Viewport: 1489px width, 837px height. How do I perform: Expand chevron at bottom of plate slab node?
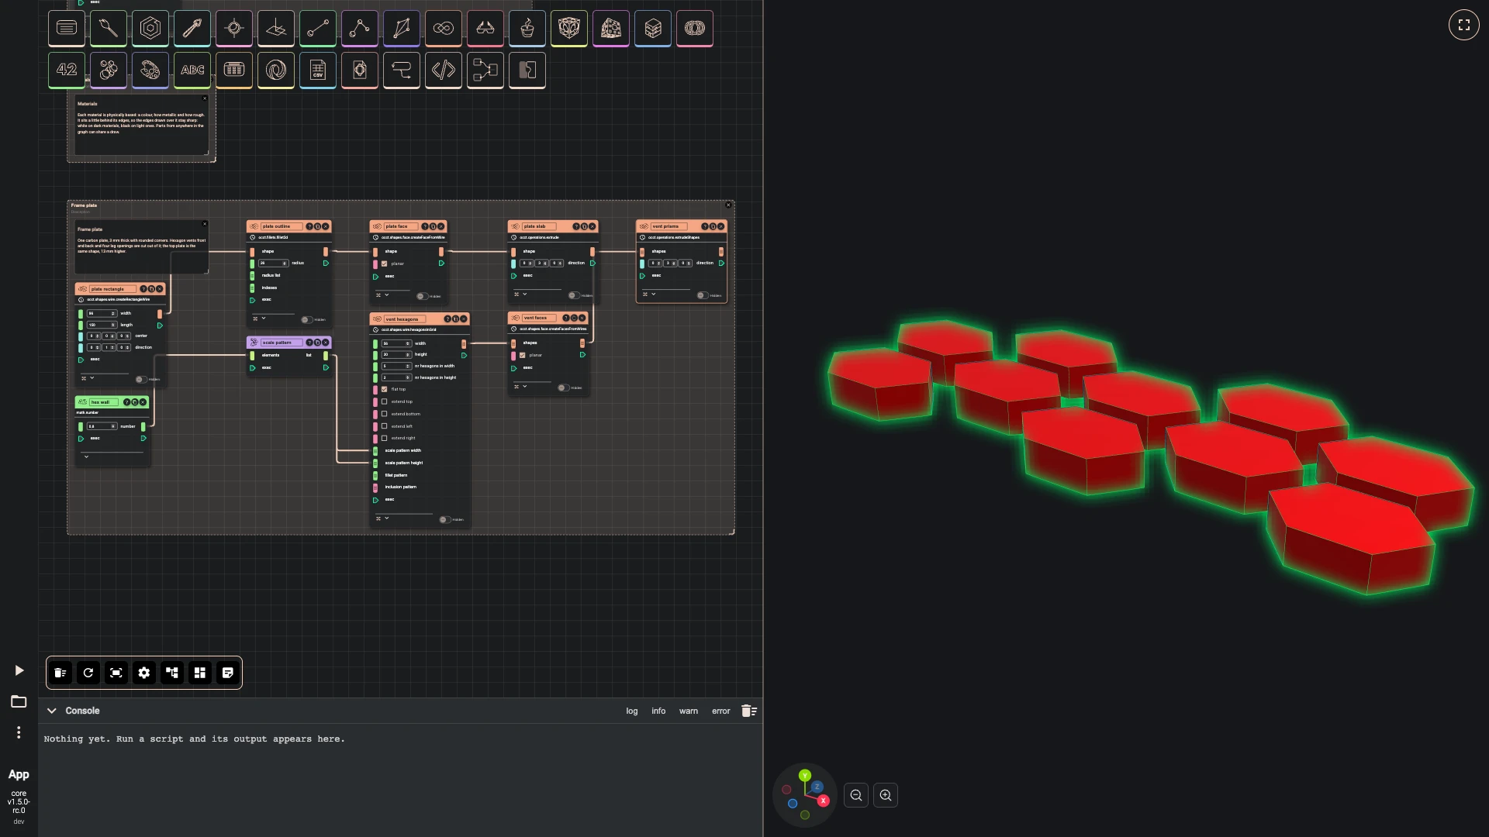tap(525, 294)
